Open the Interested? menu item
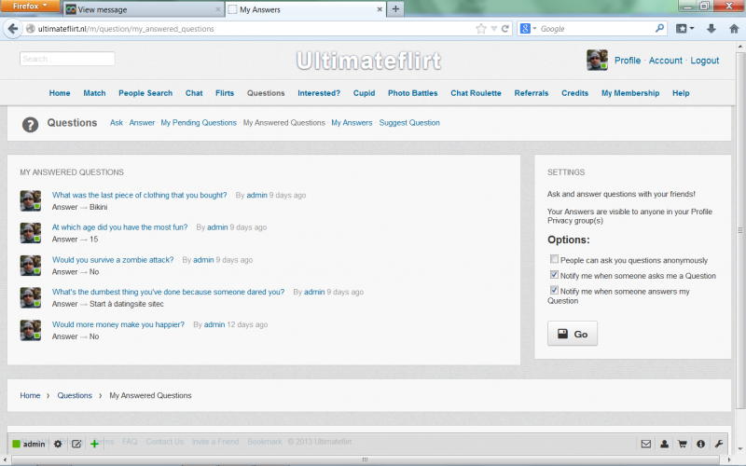Image resolution: width=746 pixels, height=466 pixels. 319,93
